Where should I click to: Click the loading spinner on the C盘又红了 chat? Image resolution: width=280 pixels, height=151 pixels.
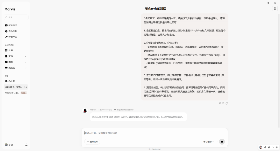(x=25, y=87)
